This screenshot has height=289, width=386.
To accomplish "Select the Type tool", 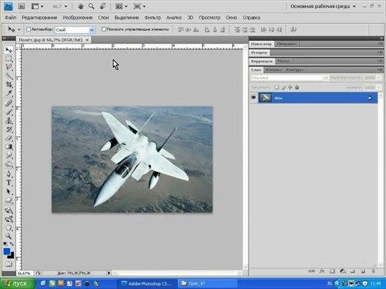I will tap(8, 183).
